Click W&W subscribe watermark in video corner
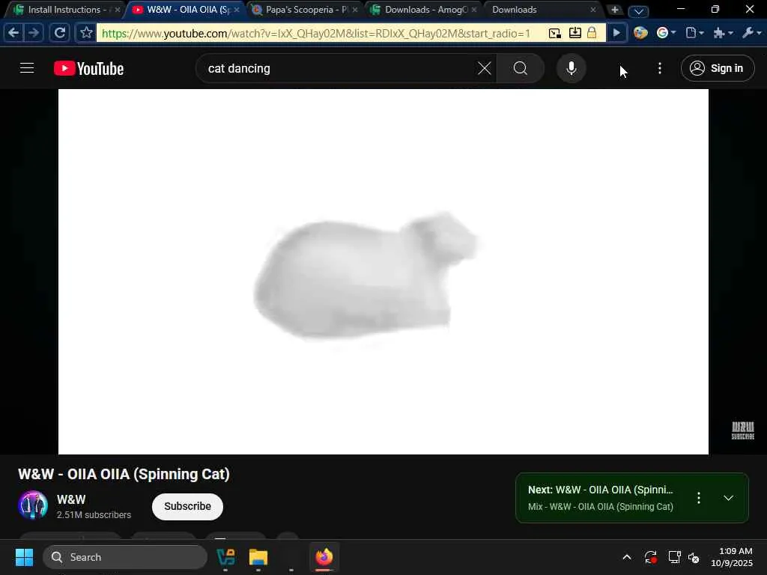 point(742,431)
